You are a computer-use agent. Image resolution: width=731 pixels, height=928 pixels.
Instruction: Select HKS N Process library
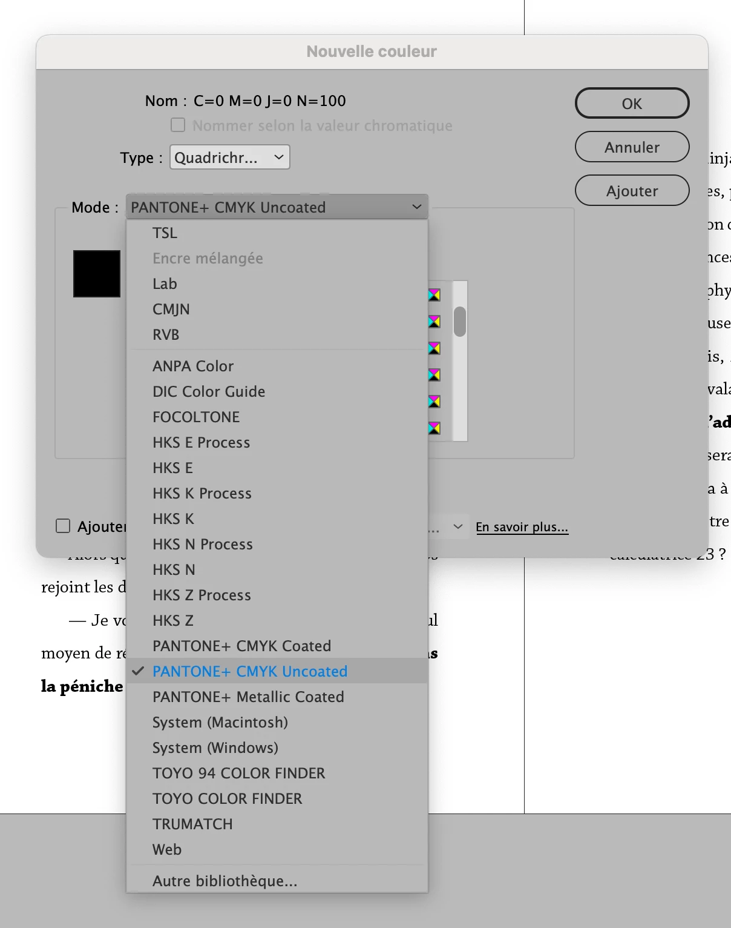coord(277,545)
